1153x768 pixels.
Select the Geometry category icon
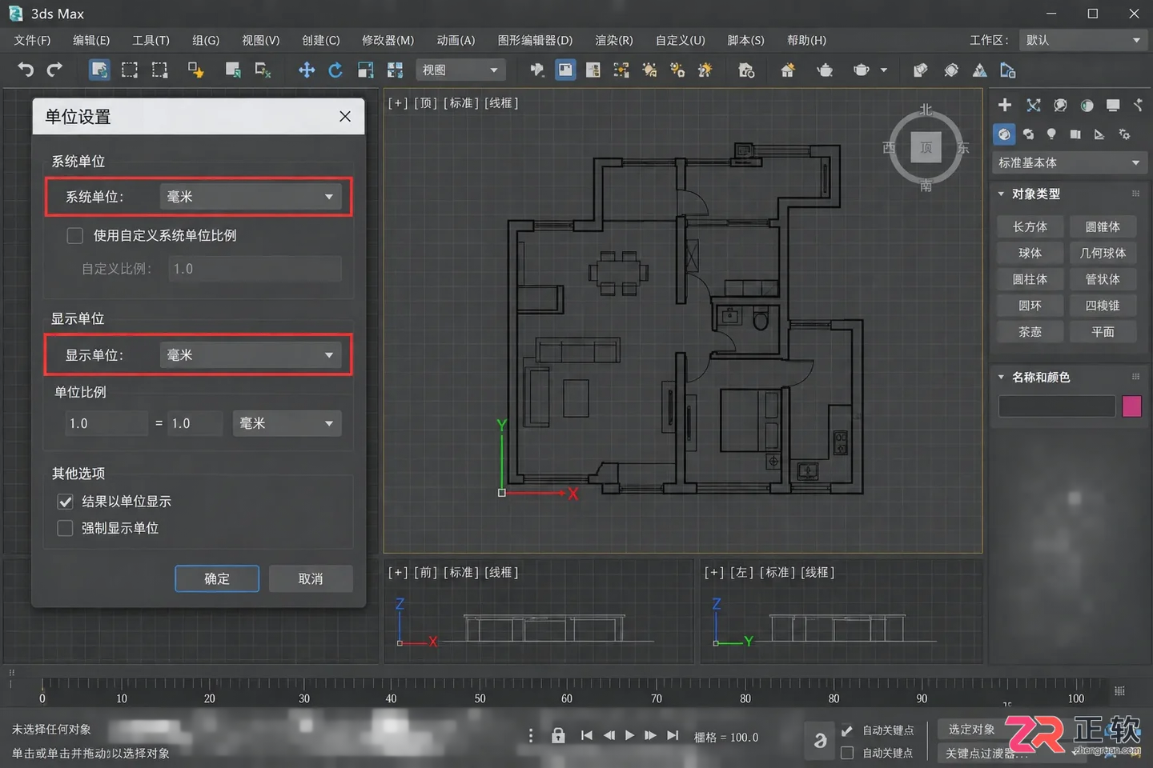click(x=1004, y=134)
